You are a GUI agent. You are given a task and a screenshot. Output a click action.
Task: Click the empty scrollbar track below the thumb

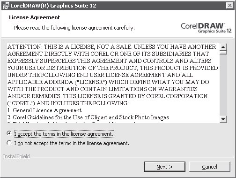(x=223, y=85)
